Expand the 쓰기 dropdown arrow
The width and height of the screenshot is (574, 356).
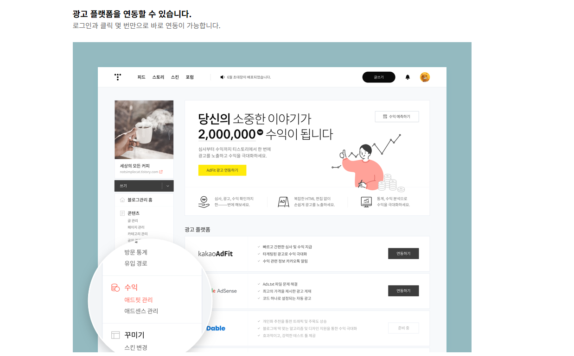tap(168, 186)
